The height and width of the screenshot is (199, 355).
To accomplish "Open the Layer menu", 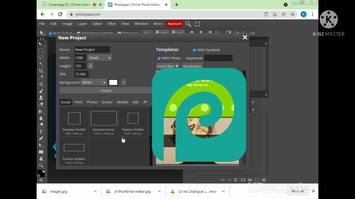I will [x=82, y=24].
